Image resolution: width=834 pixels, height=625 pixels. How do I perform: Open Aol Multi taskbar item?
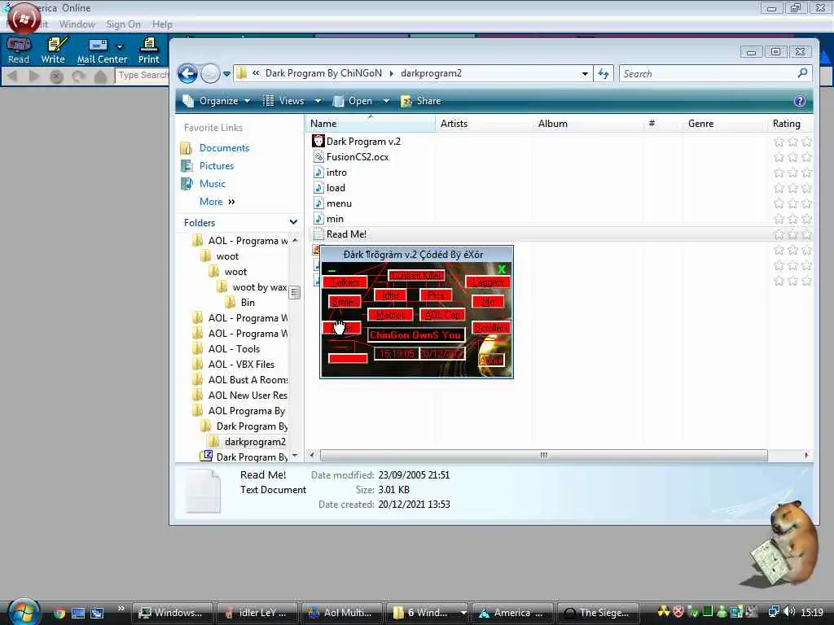(341, 613)
